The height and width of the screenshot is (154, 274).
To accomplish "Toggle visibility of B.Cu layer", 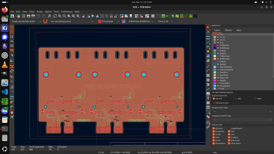I will pyautogui.click(x=218, y=43).
